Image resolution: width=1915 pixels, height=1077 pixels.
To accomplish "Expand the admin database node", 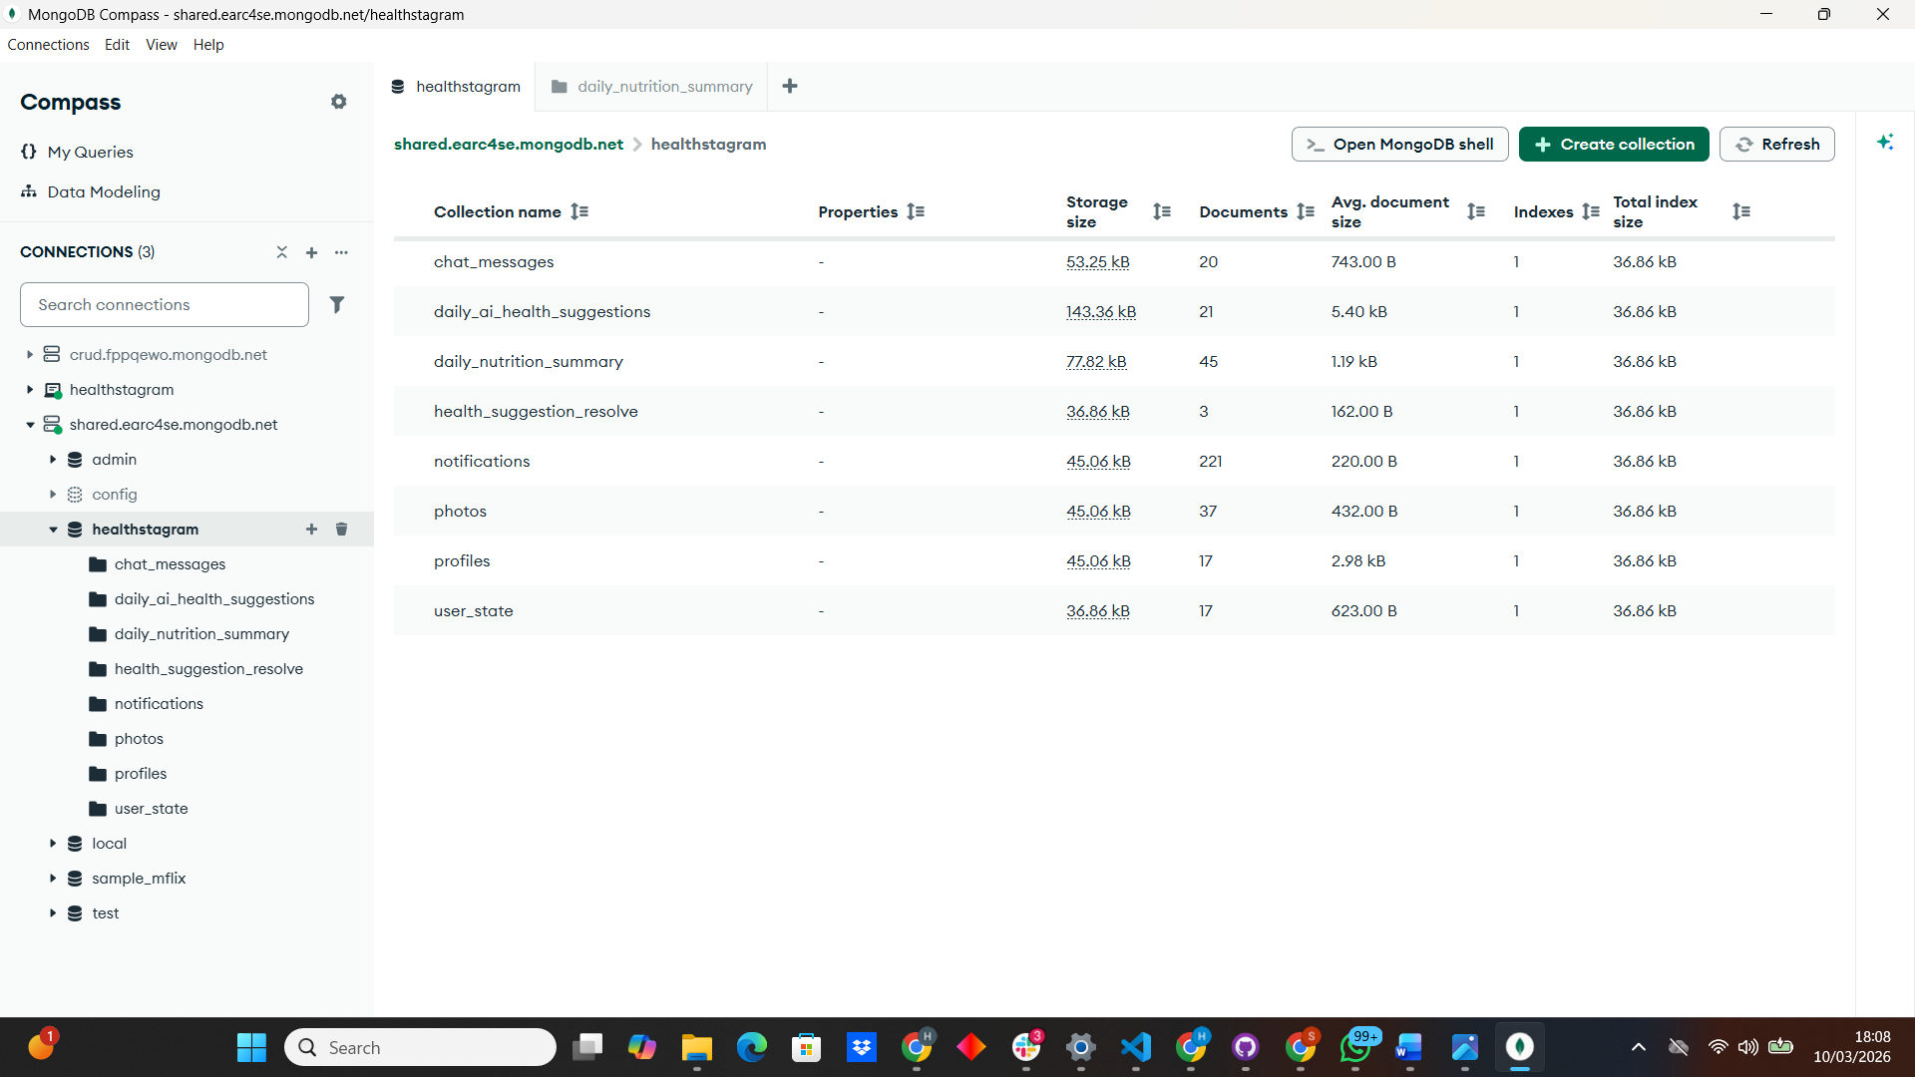I will [53, 459].
